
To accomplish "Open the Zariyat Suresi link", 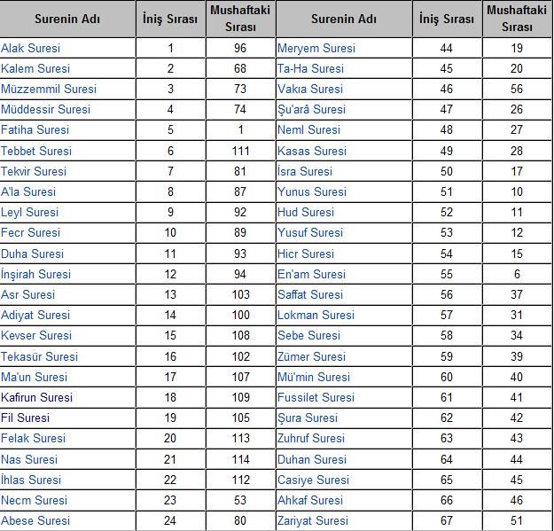I will (313, 520).
